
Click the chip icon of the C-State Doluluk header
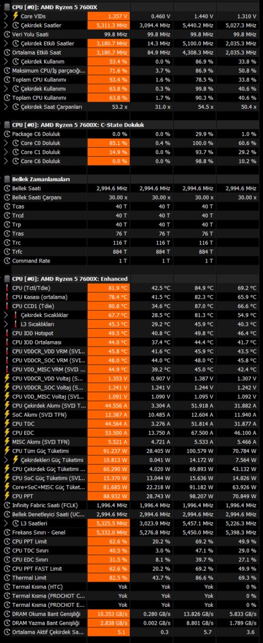(6, 125)
